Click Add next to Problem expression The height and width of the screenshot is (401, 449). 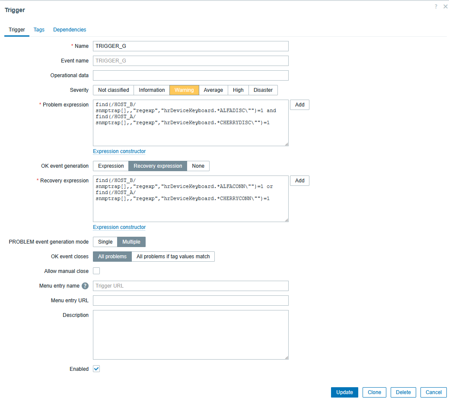pos(299,105)
